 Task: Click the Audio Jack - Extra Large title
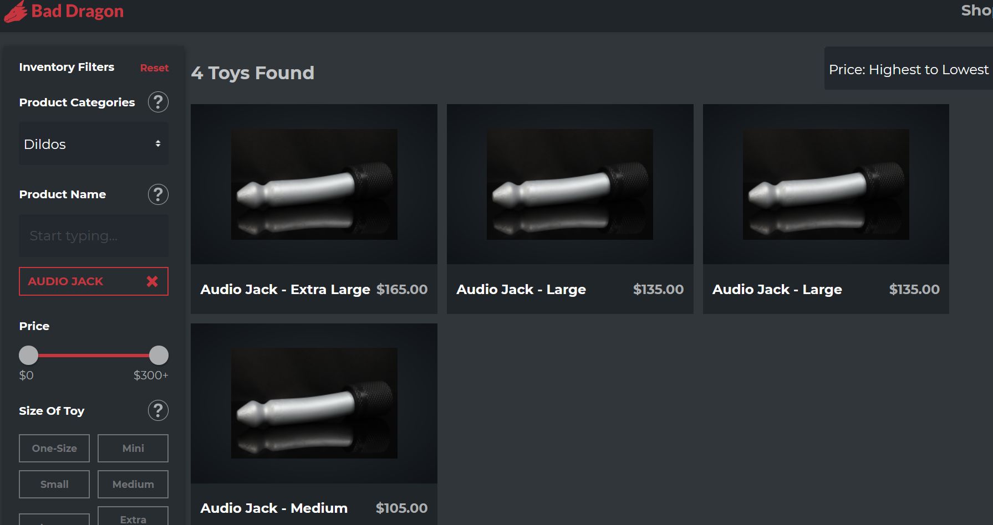click(285, 289)
